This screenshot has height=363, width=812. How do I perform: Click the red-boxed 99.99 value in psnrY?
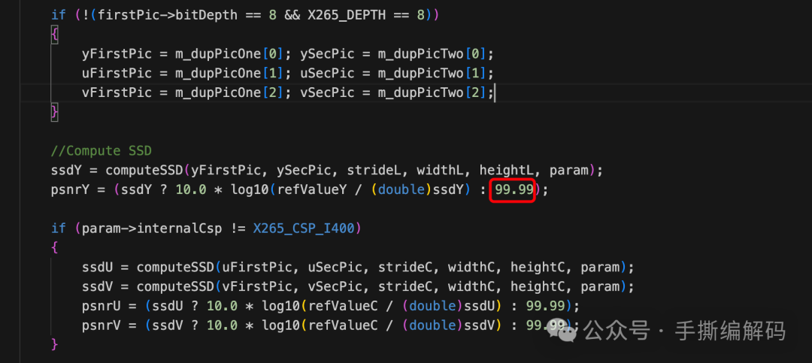pos(514,190)
